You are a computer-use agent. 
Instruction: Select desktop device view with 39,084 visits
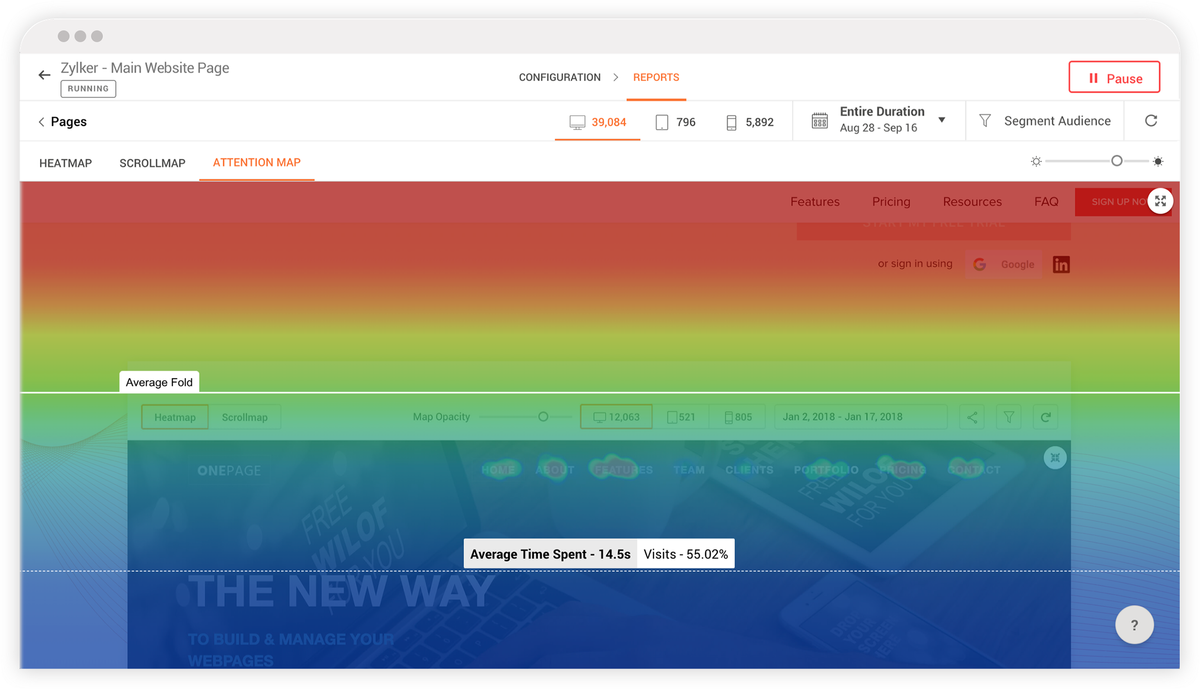click(x=597, y=122)
